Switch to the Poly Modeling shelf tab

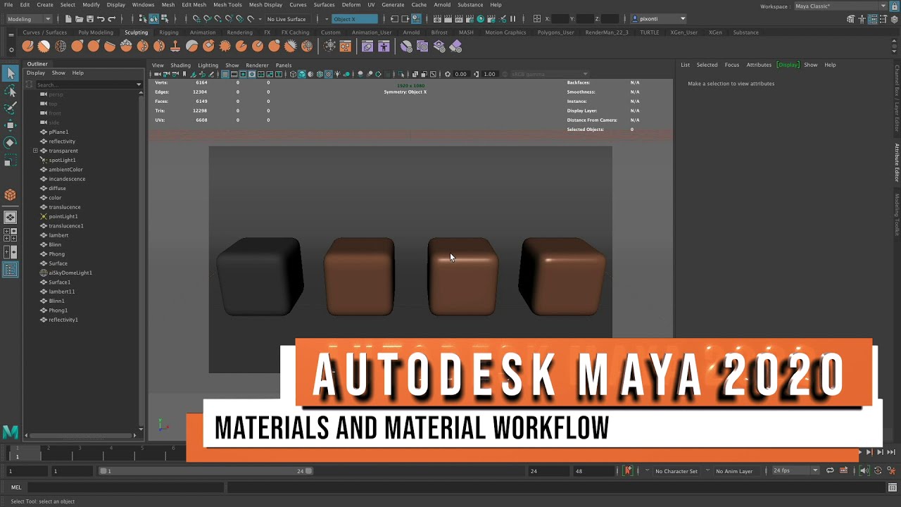96,32
